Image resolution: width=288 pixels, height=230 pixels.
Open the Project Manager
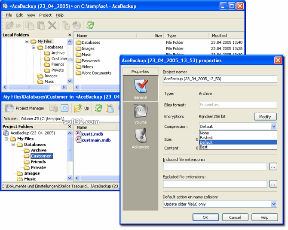25,108
